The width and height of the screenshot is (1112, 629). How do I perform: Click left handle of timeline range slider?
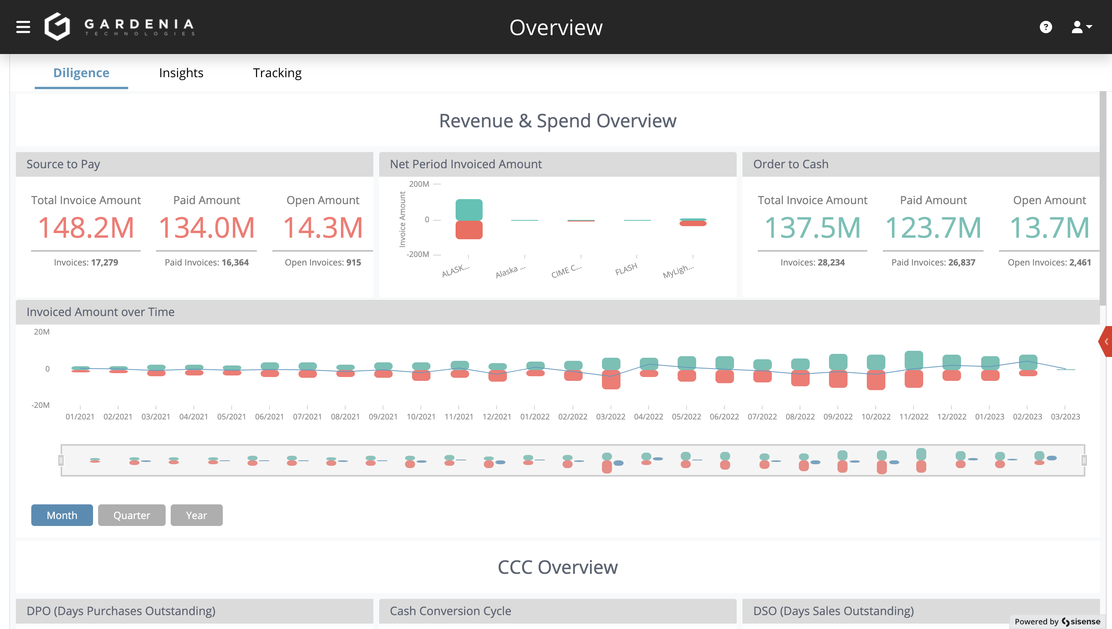click(x=61, y=460)
